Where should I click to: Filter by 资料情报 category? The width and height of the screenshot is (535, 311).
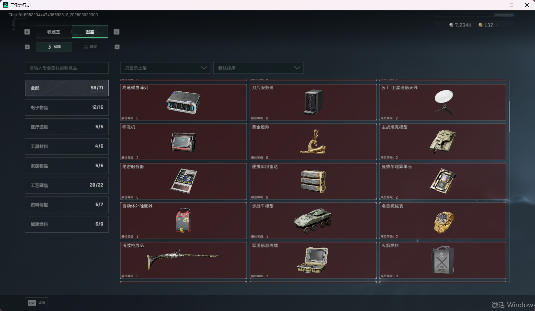[x=67, y=205]
